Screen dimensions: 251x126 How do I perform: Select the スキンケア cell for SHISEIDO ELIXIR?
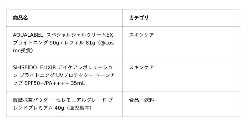tap(142, 67)
